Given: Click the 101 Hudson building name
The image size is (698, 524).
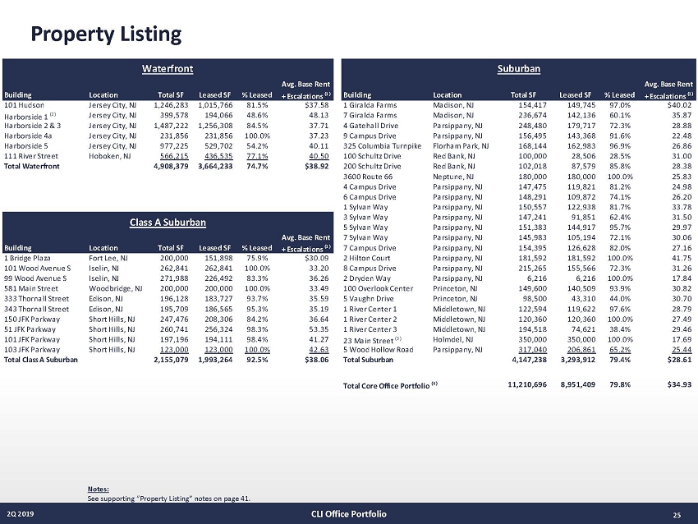Looking at the screenshot, I should (x=25, y=105).
